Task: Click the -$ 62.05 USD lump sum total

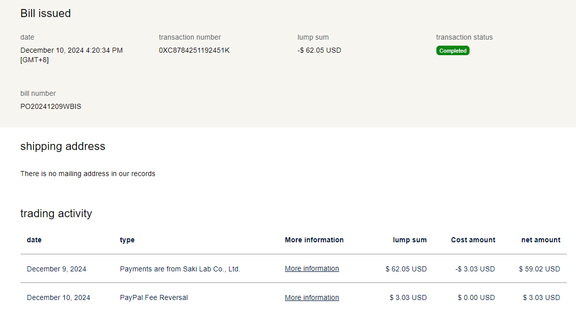Action: tap(319, 50)
